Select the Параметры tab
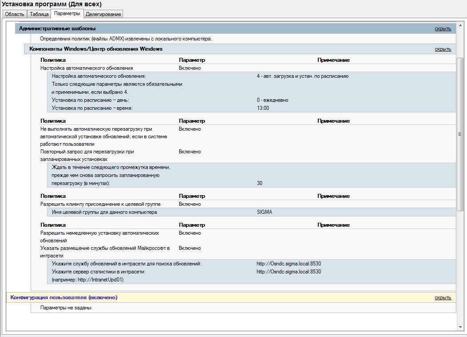 [x=67, y=13]
